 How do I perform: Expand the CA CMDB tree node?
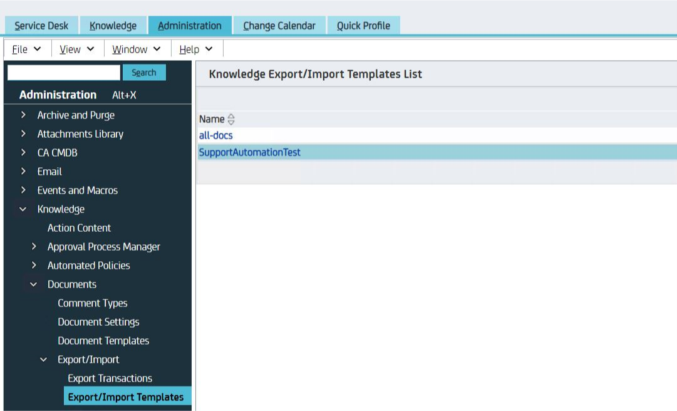(x=23, y=153)
